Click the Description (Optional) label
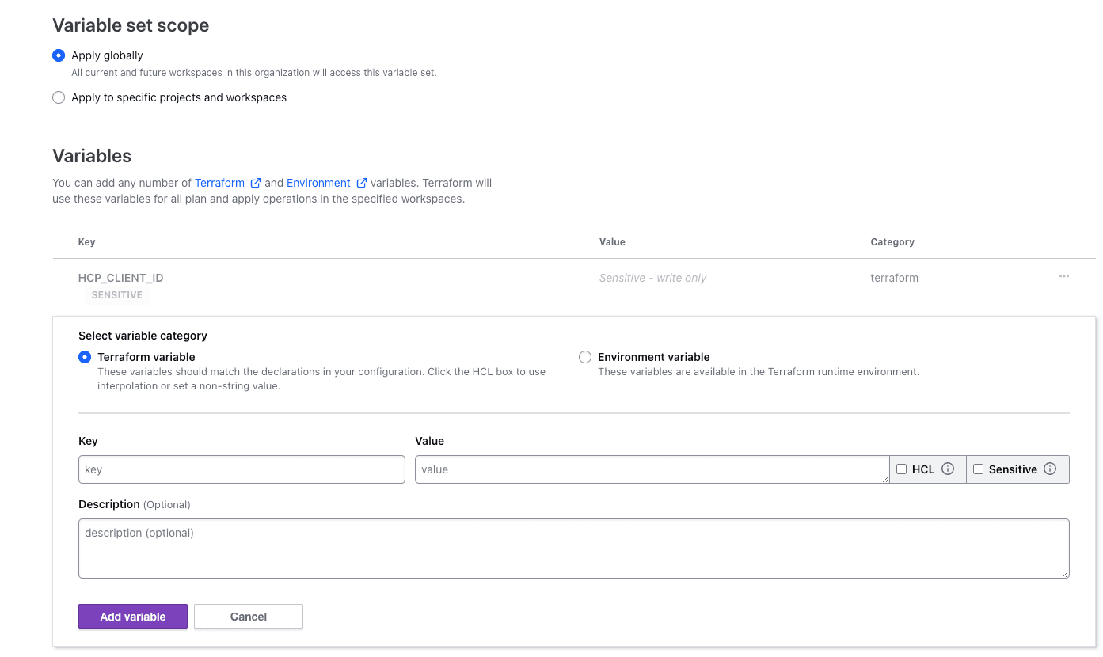1103x657 pixels. tap(135, 504)
